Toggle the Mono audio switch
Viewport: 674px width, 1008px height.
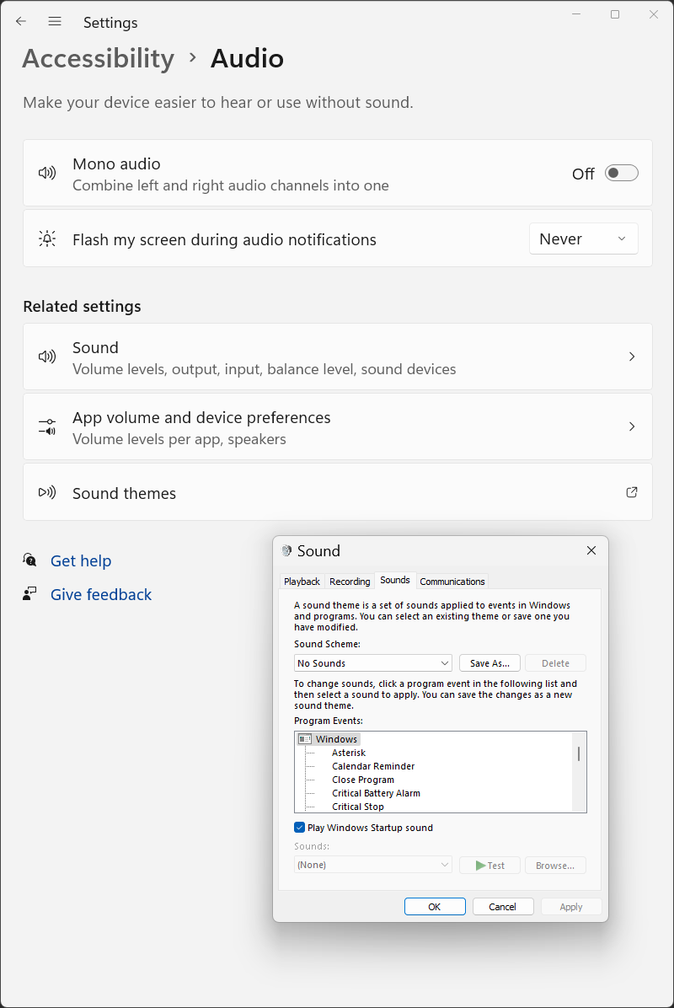point(622,174)
